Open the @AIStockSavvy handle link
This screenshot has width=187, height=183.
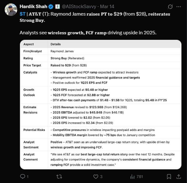point(79,7)
